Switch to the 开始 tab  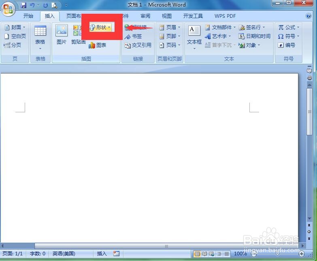28,16
